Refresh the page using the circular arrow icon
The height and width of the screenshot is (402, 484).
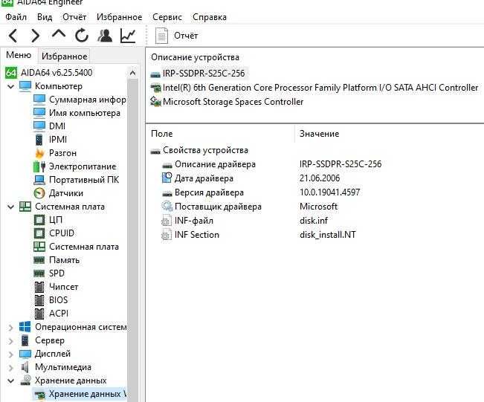(82, 36)
